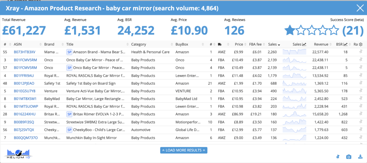367x163 pixels.
Task: Open ASIN B073HTB3XV link
Action: pyautogui.click(x=25, y=52)
